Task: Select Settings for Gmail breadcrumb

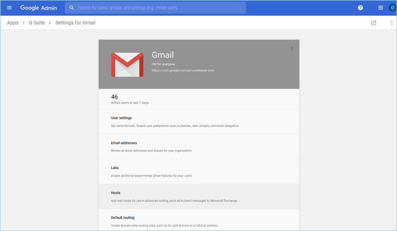Action: point(75,23)
